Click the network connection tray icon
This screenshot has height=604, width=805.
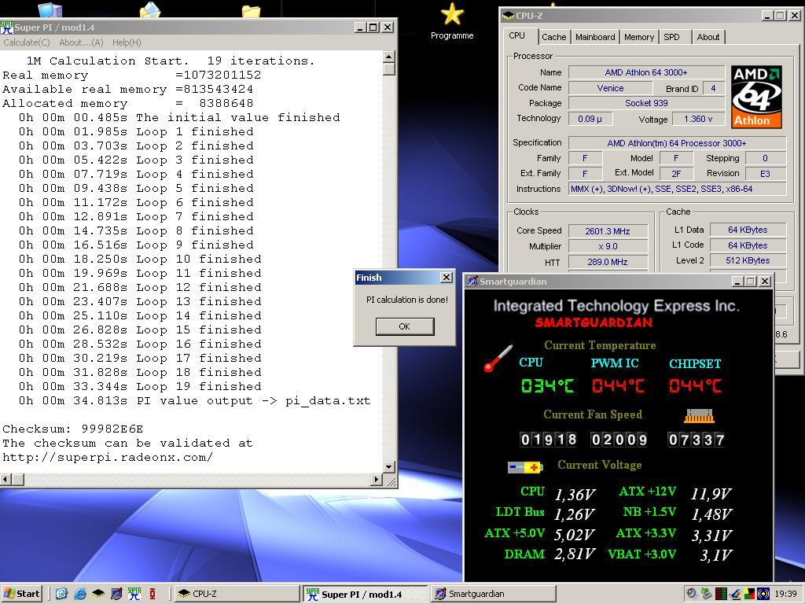click(707, 594)
